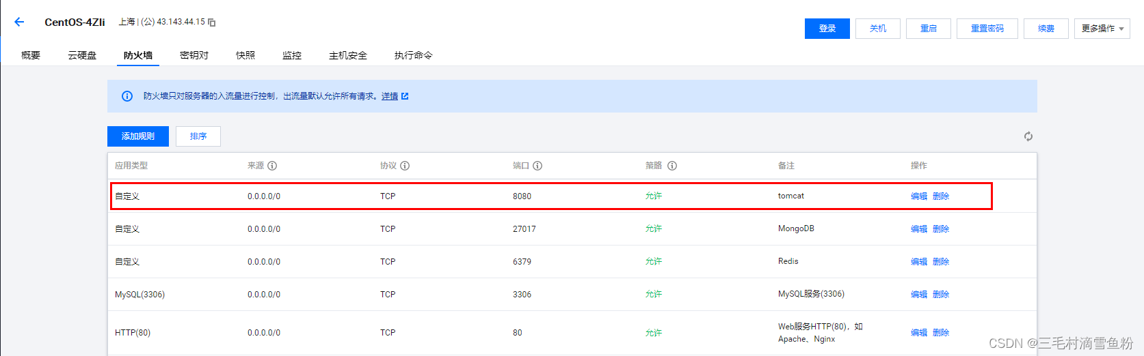Click the 操作 column header
The height and width of the screenshot is (356, 1144).
(919, 166)
